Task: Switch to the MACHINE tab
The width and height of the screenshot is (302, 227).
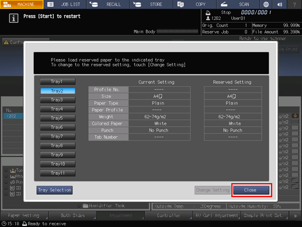Action: click(22, 4)
